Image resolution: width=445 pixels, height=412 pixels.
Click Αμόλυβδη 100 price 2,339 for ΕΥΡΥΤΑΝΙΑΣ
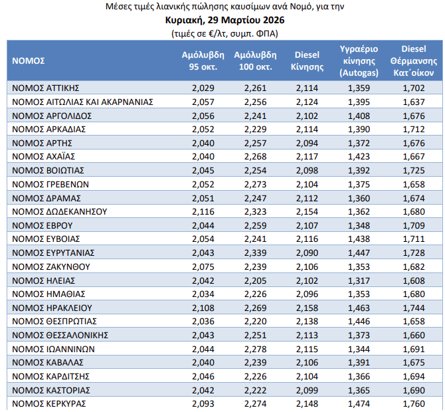click(255, 253)
